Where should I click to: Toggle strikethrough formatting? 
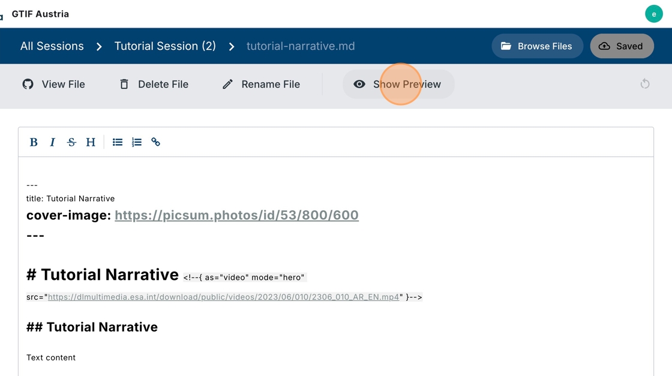click(x=71, y=142)
